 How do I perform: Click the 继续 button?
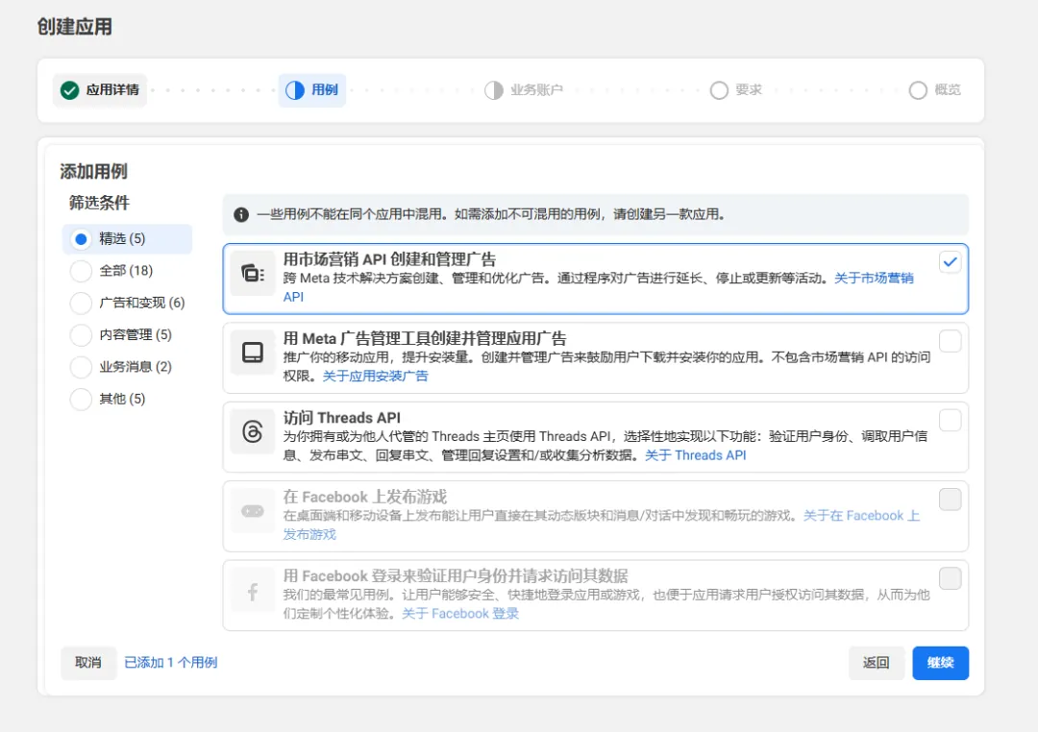940,663
